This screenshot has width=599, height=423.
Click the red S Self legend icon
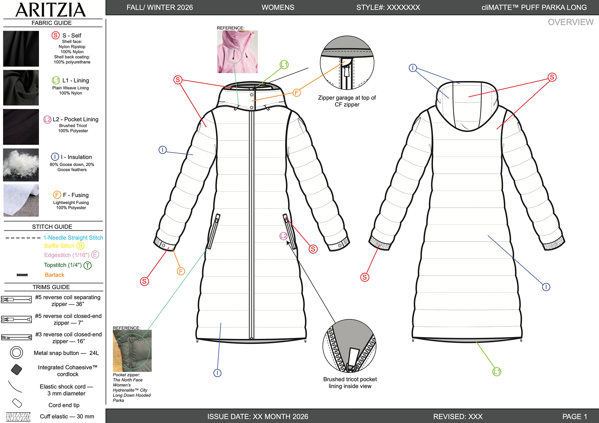coord(56,35)
